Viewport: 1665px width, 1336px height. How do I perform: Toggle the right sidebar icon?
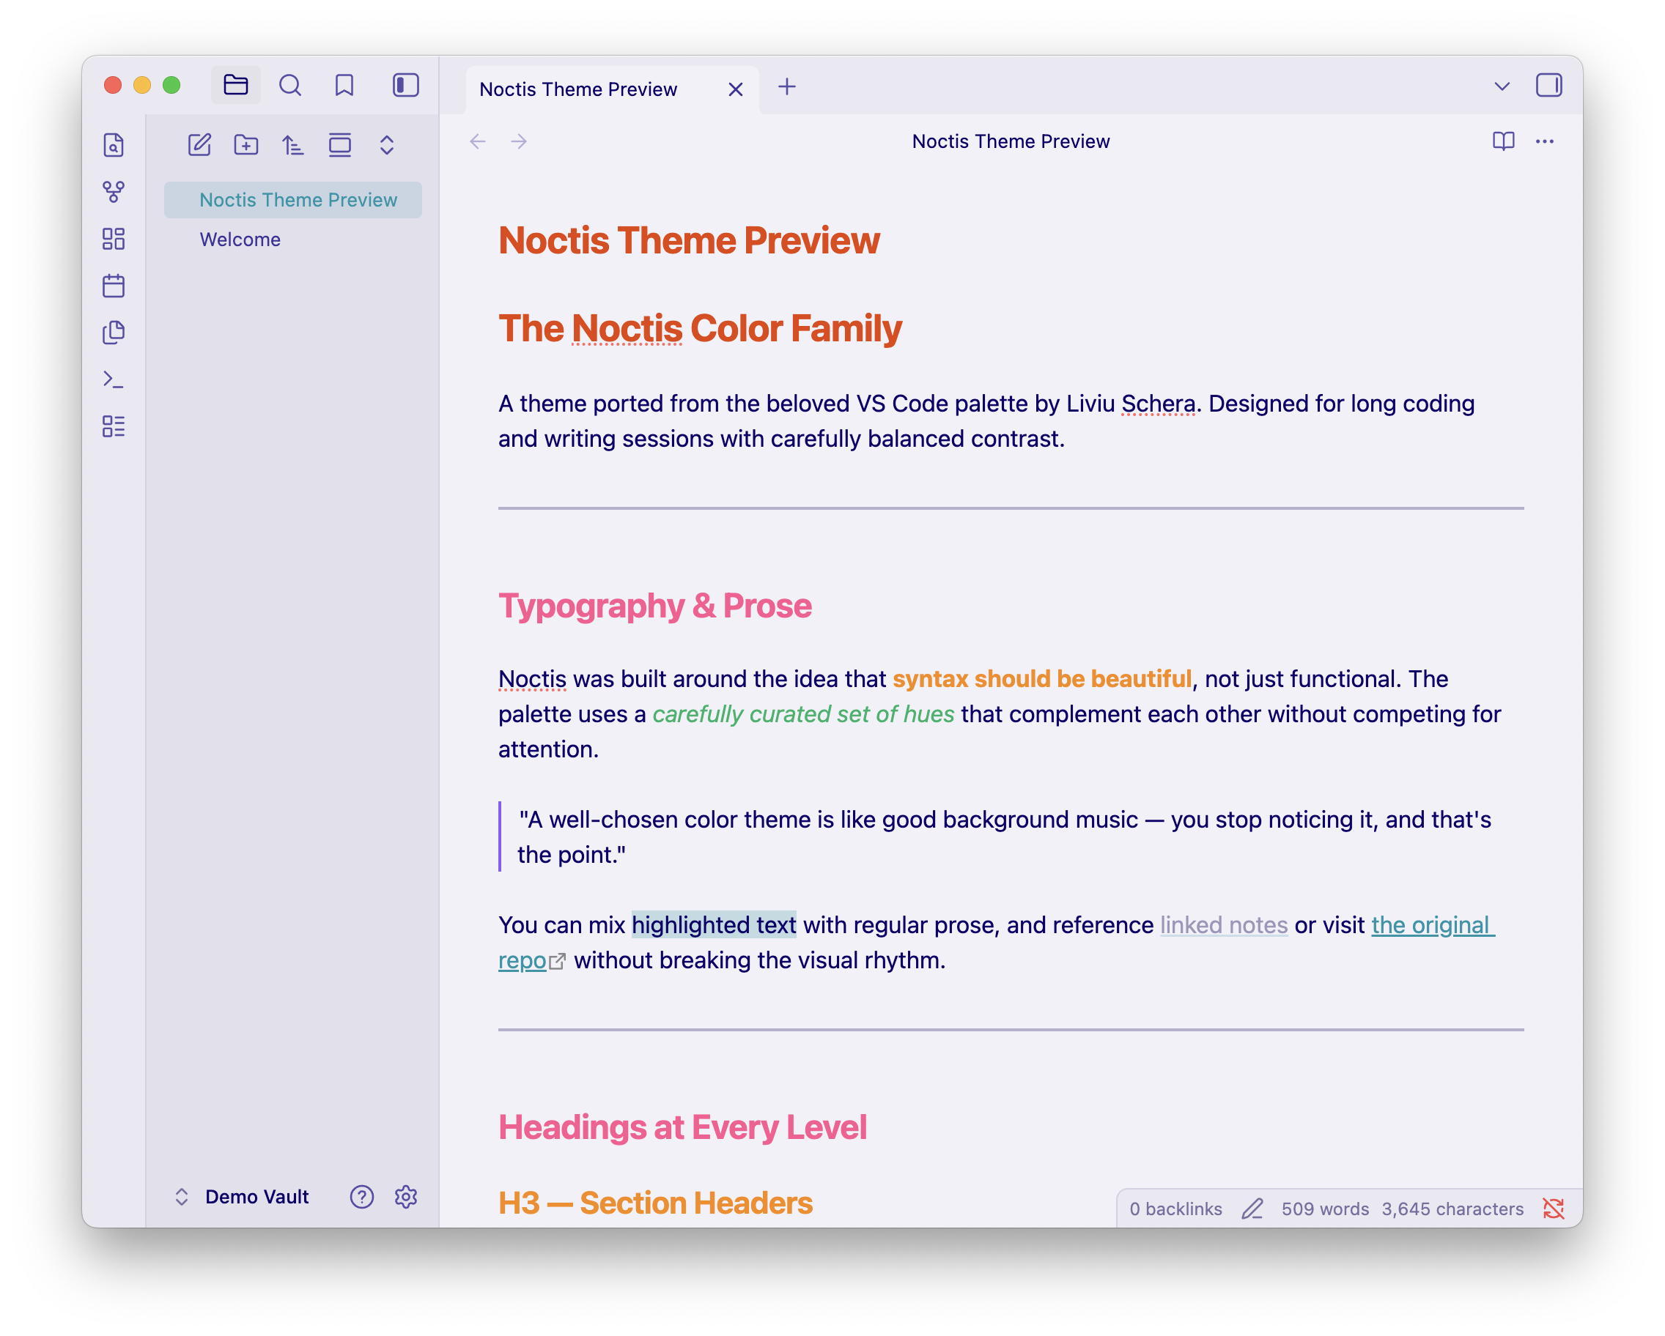pyautogui.click(x=1548, y=85)
